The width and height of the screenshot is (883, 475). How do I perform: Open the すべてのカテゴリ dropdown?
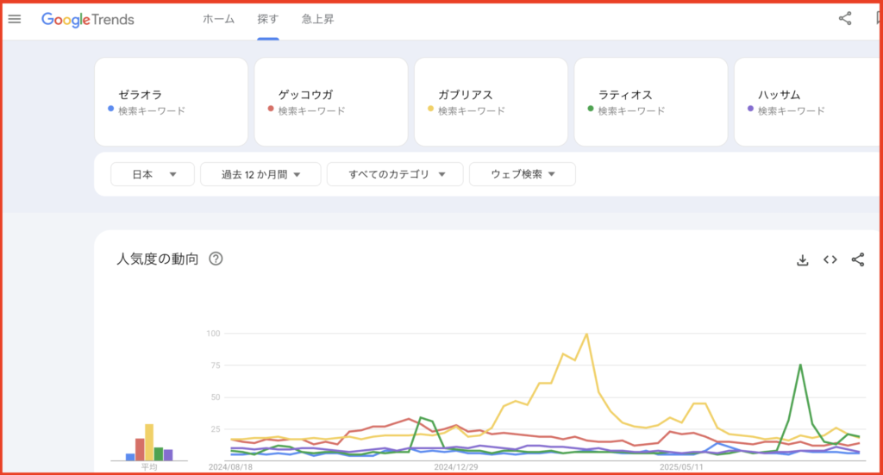395,174
